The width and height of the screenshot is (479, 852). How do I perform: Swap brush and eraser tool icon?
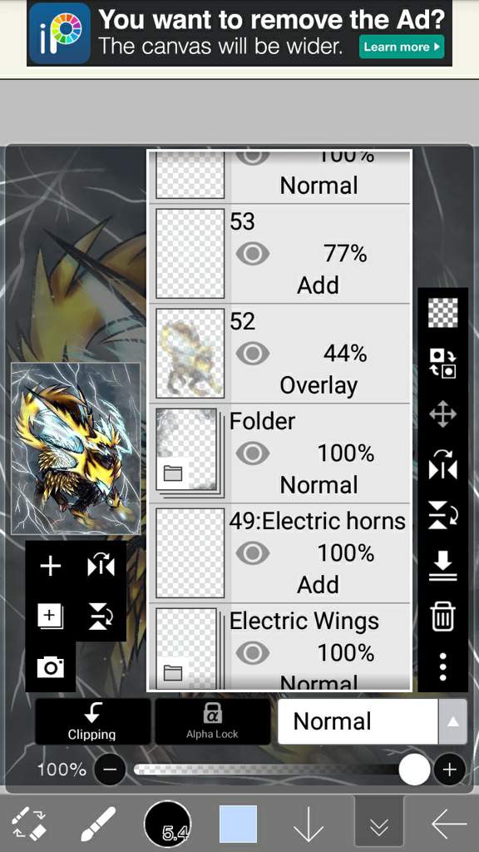coord(29,824)
